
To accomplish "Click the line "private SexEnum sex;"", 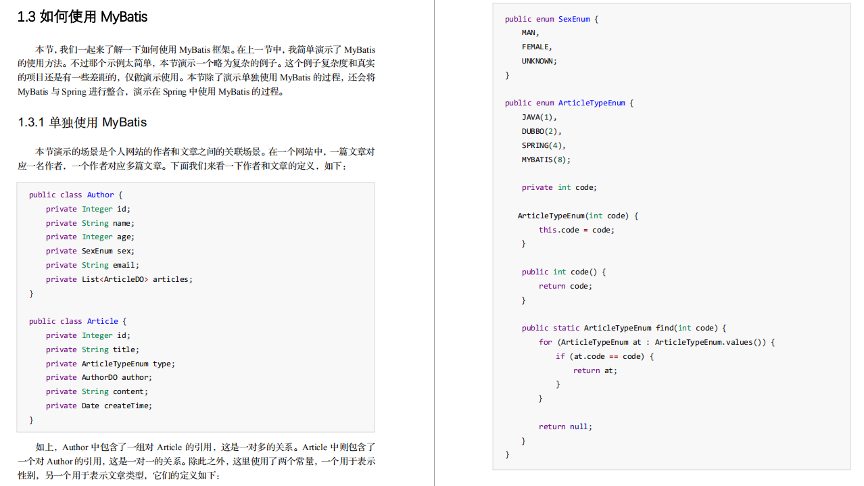I will point(90,251).
